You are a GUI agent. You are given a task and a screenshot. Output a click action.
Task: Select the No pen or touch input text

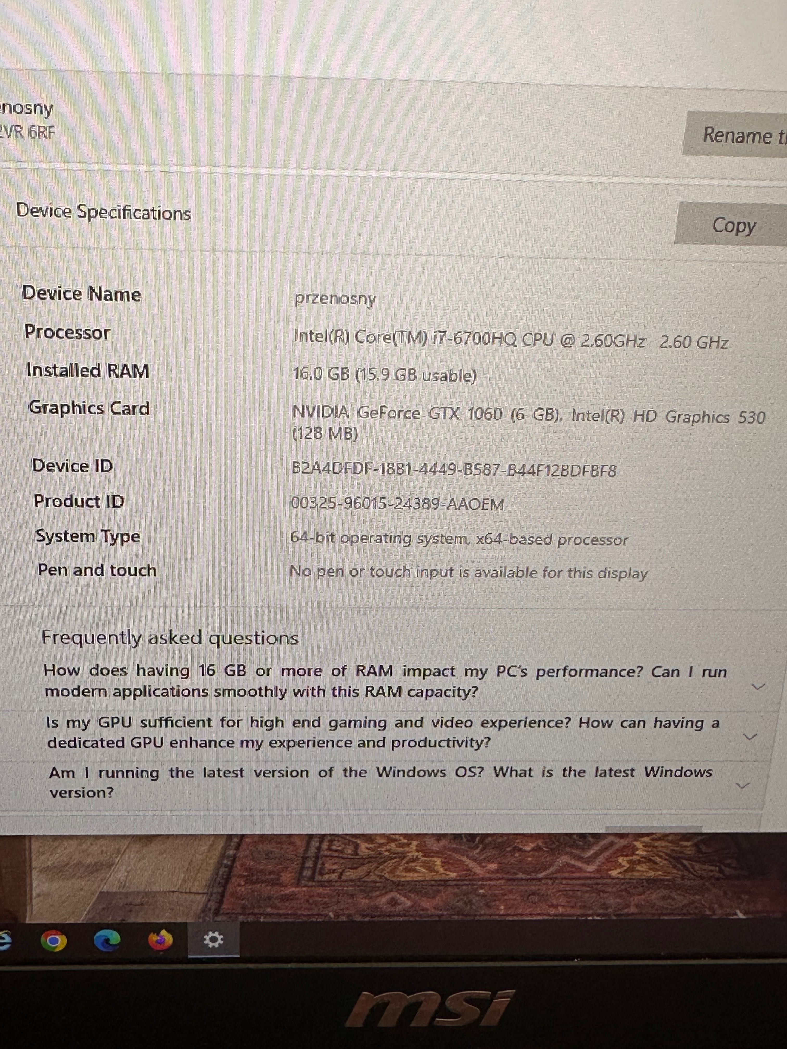pos(468,572)
